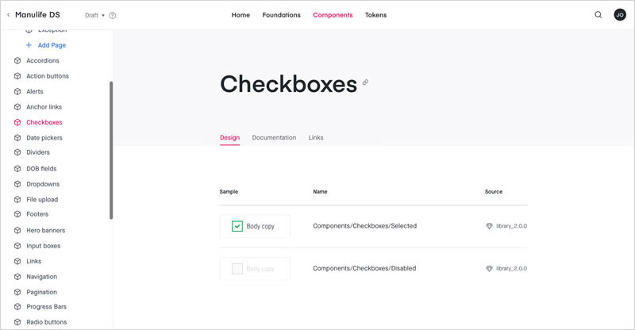Viewport: 635px width, 330px height.
Task: Click the cube icon next to Dropdowns
Action: 17,184
